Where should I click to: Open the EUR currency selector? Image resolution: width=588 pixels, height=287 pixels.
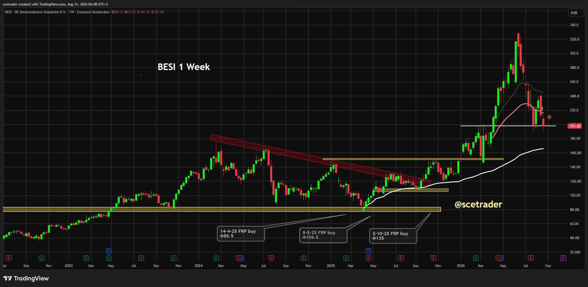tap(576, 13)
